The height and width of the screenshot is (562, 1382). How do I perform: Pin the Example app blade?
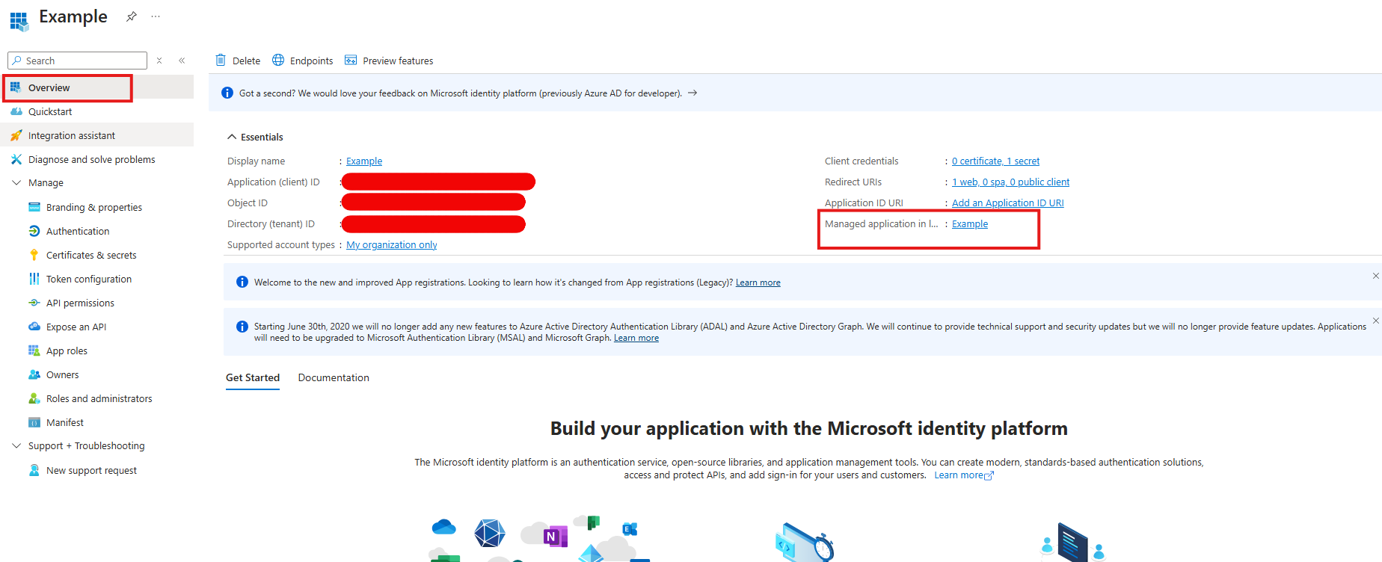click(132, 16)
